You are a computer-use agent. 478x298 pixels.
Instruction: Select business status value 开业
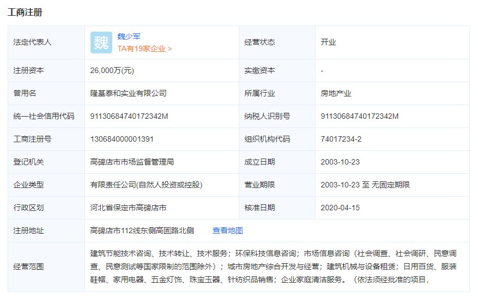coord(328,42)
